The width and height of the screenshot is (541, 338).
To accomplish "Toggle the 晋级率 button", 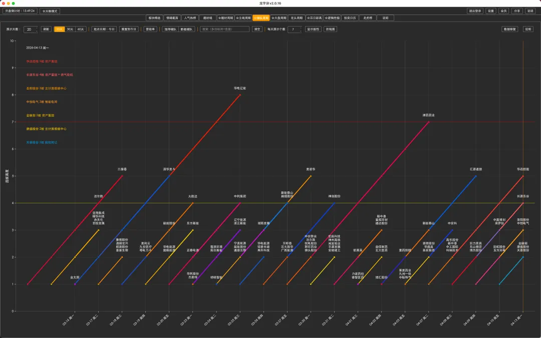I will coord(150,30).
